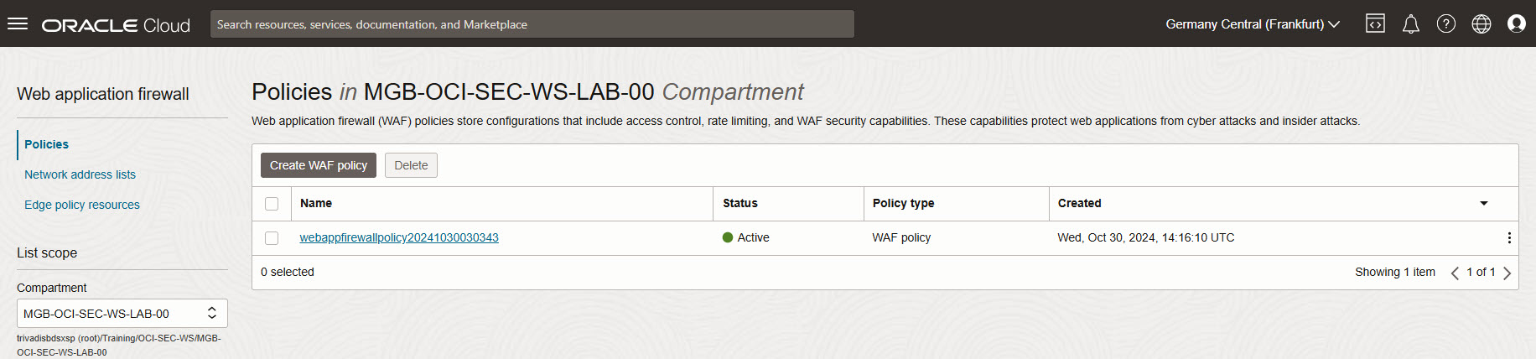Click the Policy type column header

click(x=903, y=203)
